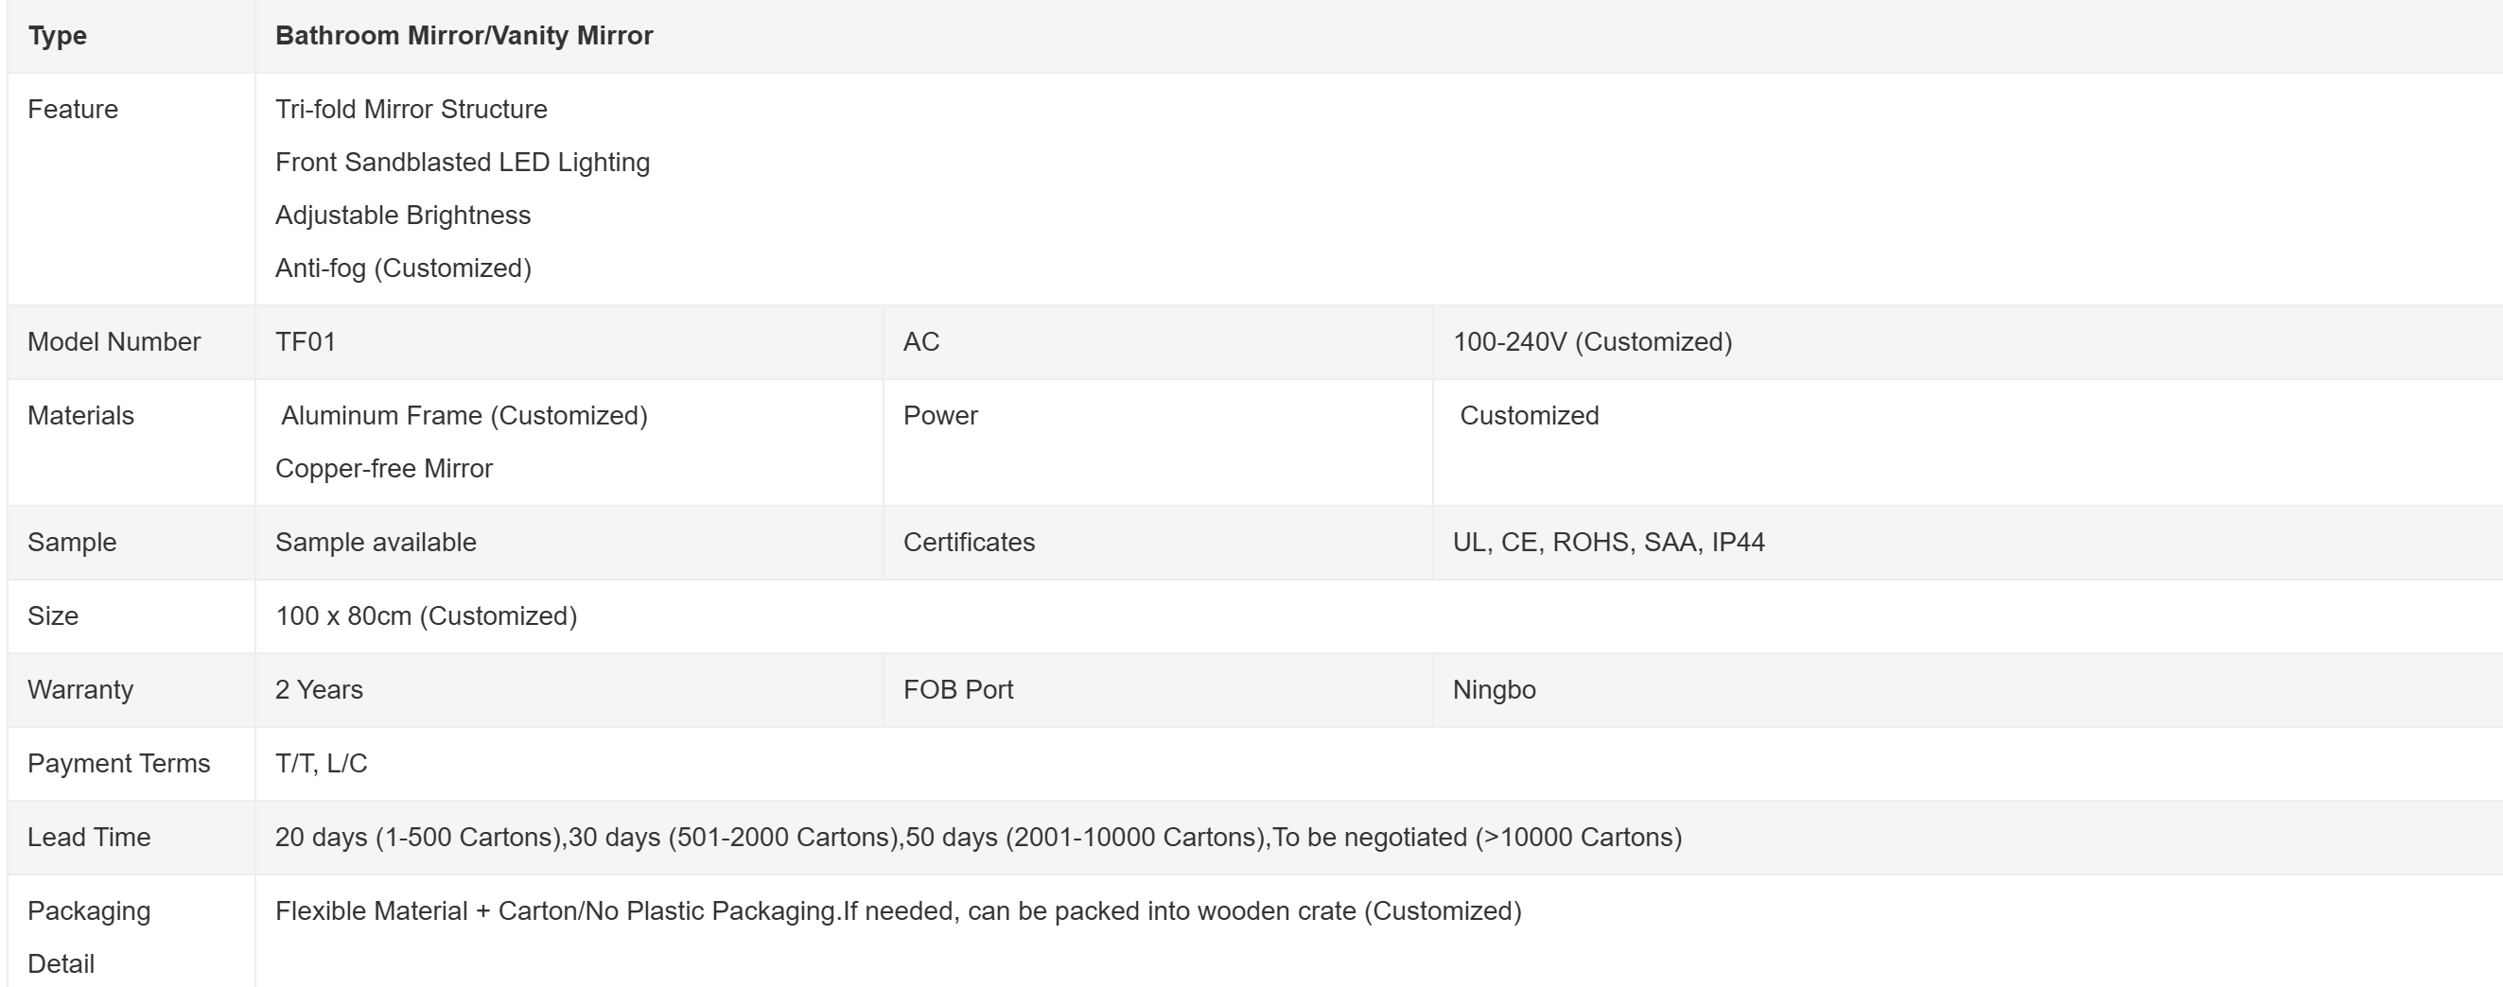Click the 100-240V (Customized) voltage cell
The width and height of the screenshot is (2503, 987).
[1592, 342]
